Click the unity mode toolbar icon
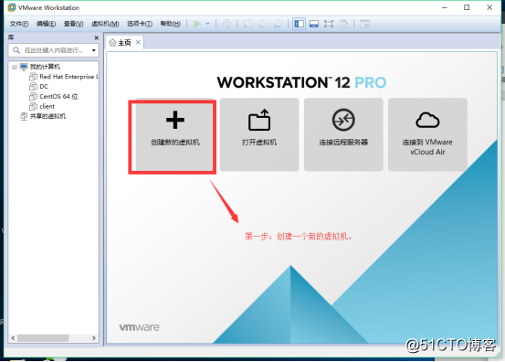The image size is (505, 362). point(343,24)
